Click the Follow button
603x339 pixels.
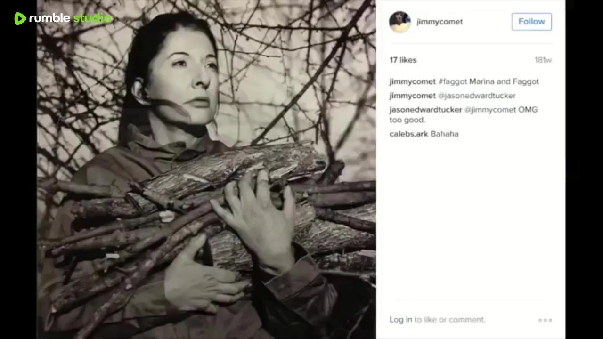[x=531, y=22]
